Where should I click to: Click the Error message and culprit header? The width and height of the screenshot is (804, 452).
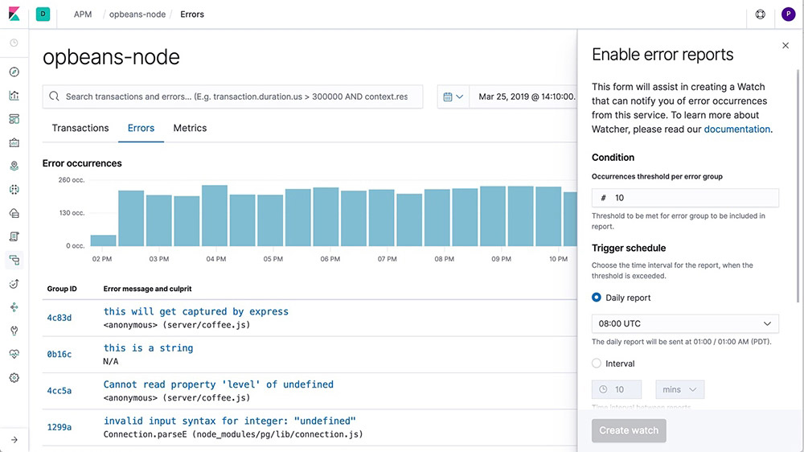[x=148, y=289]
